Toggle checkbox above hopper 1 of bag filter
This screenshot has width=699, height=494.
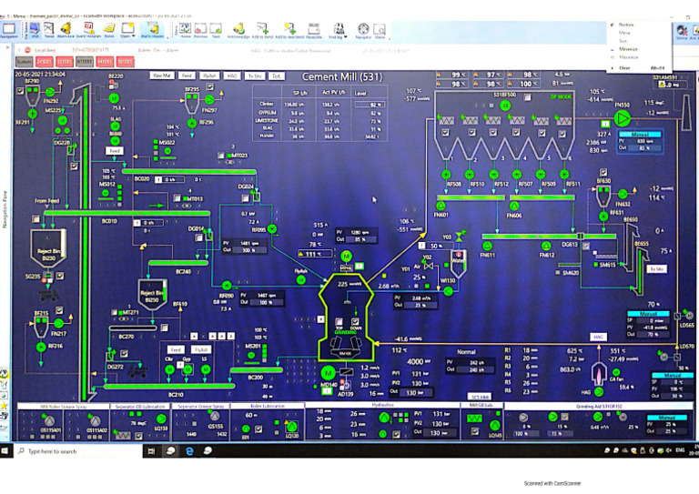coord(446,132)
